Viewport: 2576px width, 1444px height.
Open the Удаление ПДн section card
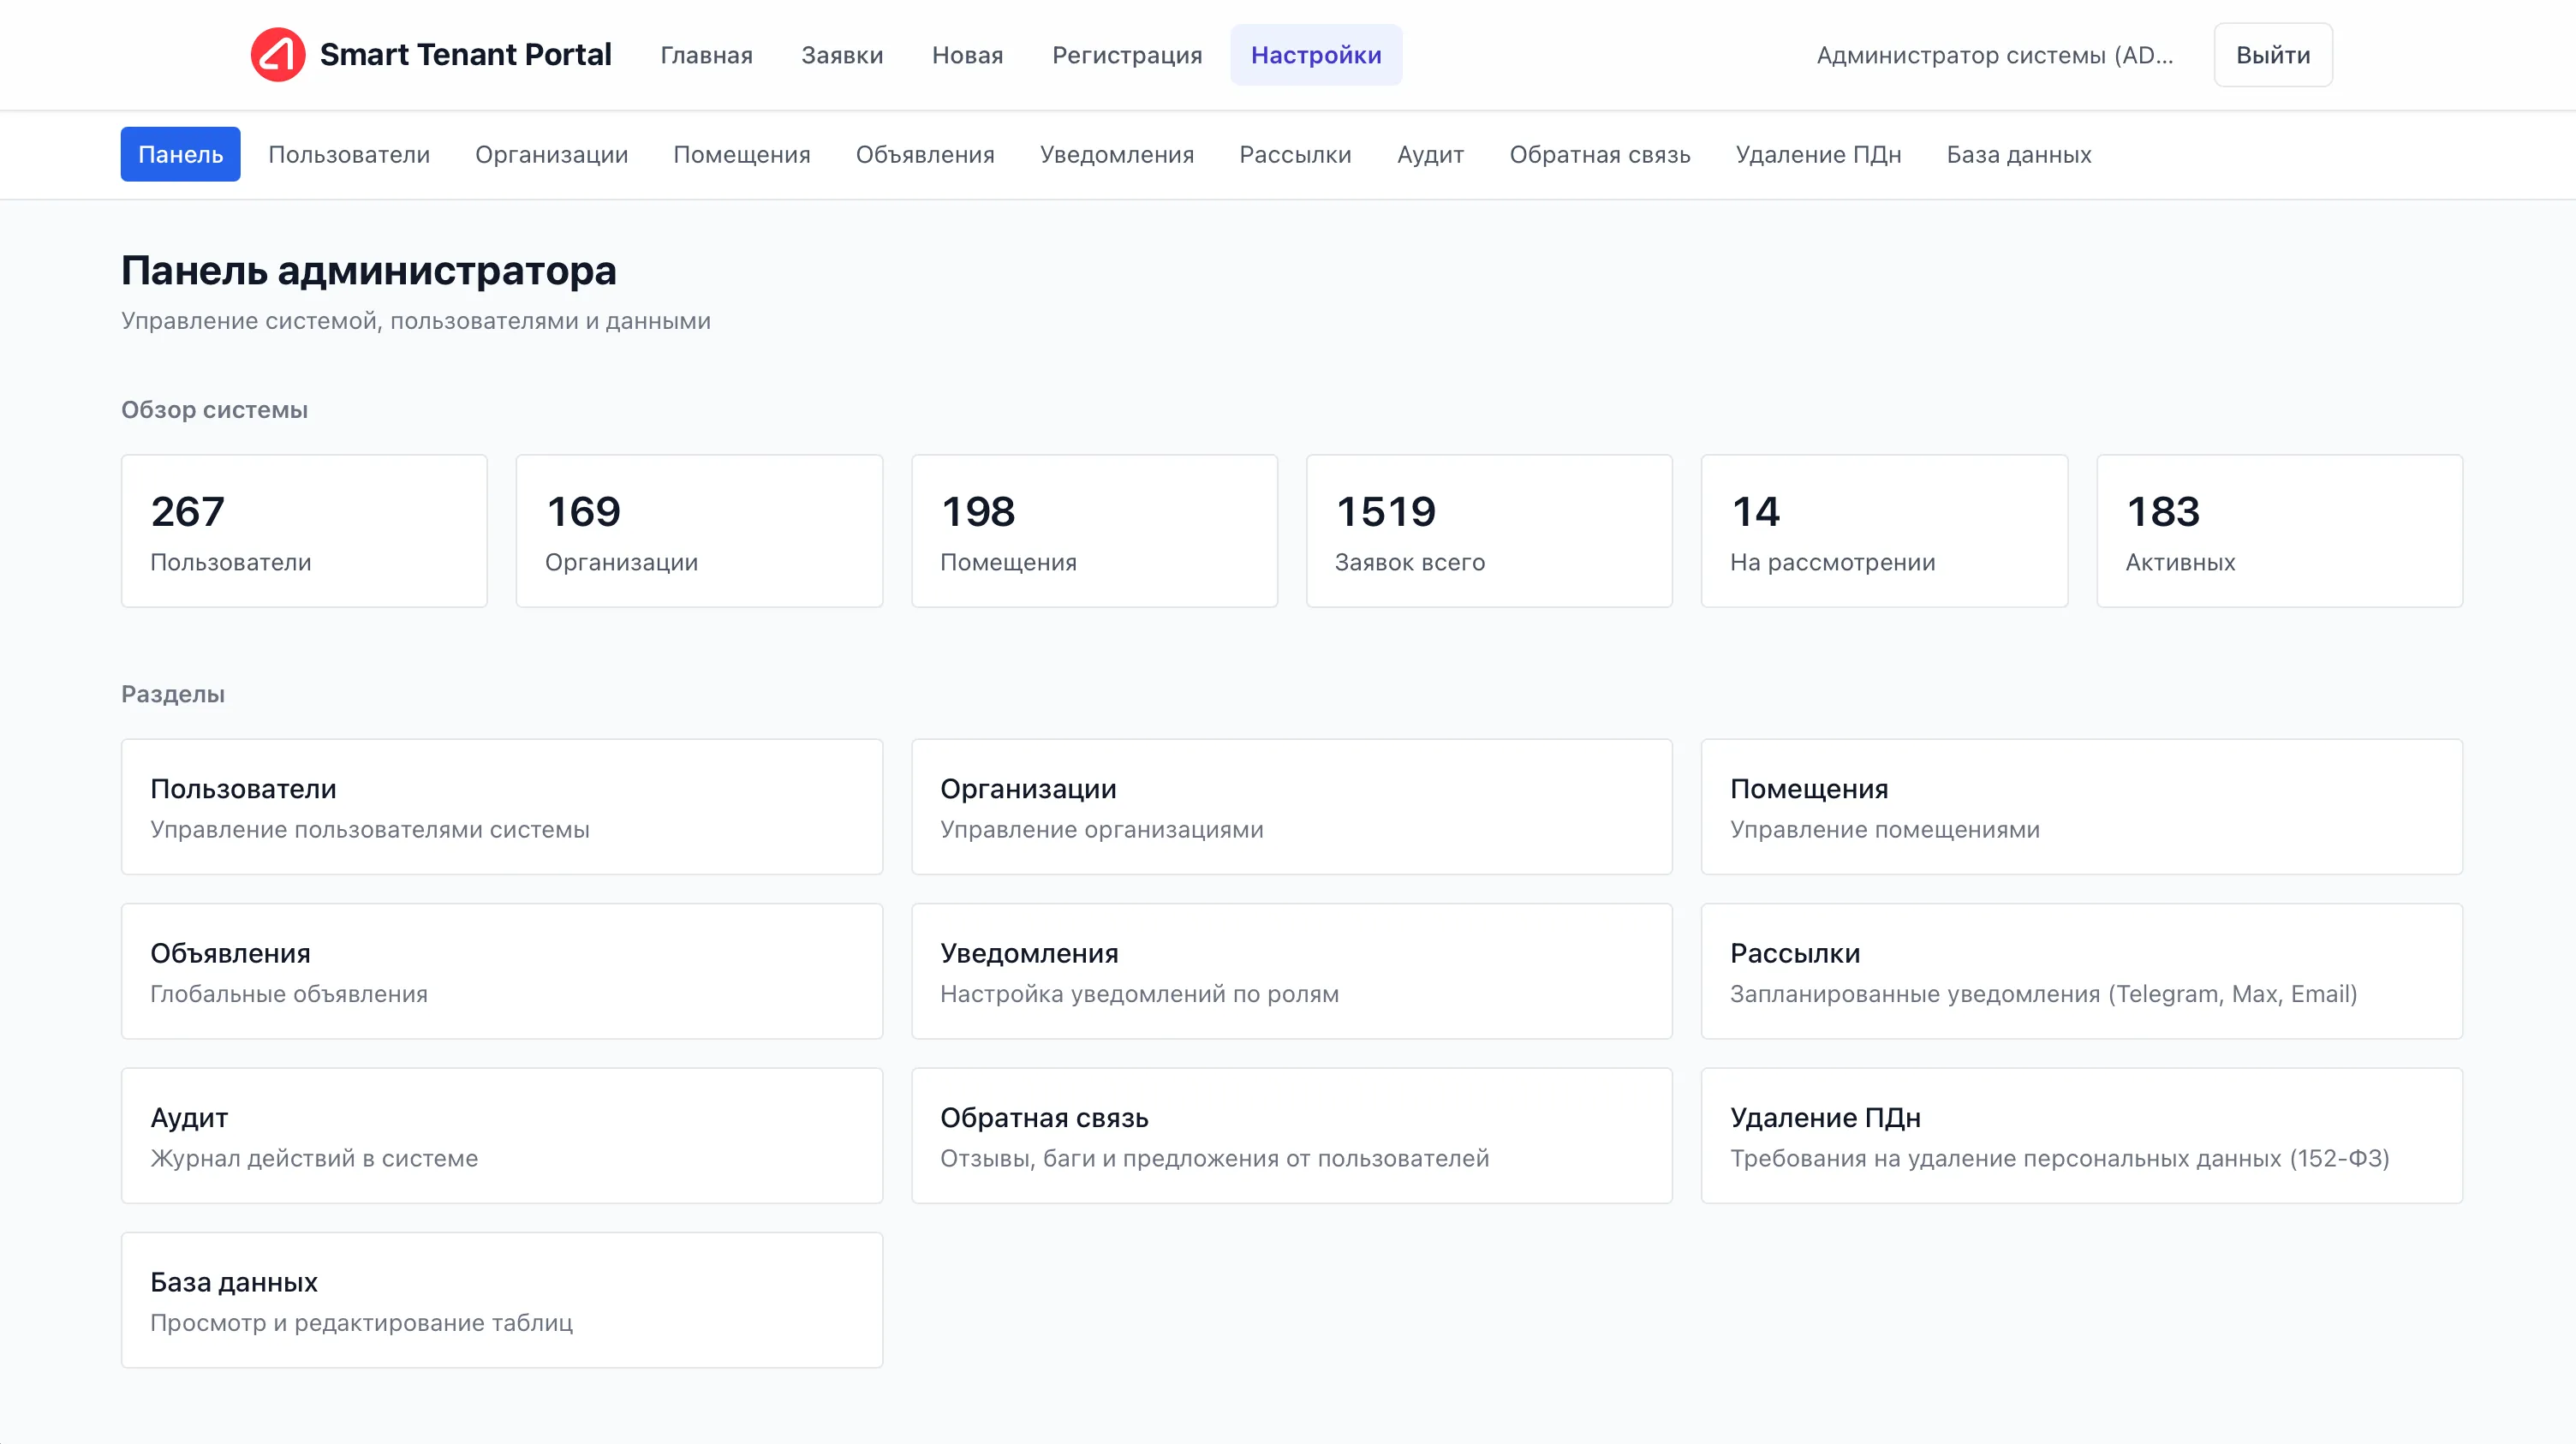pos(2082,1136)
